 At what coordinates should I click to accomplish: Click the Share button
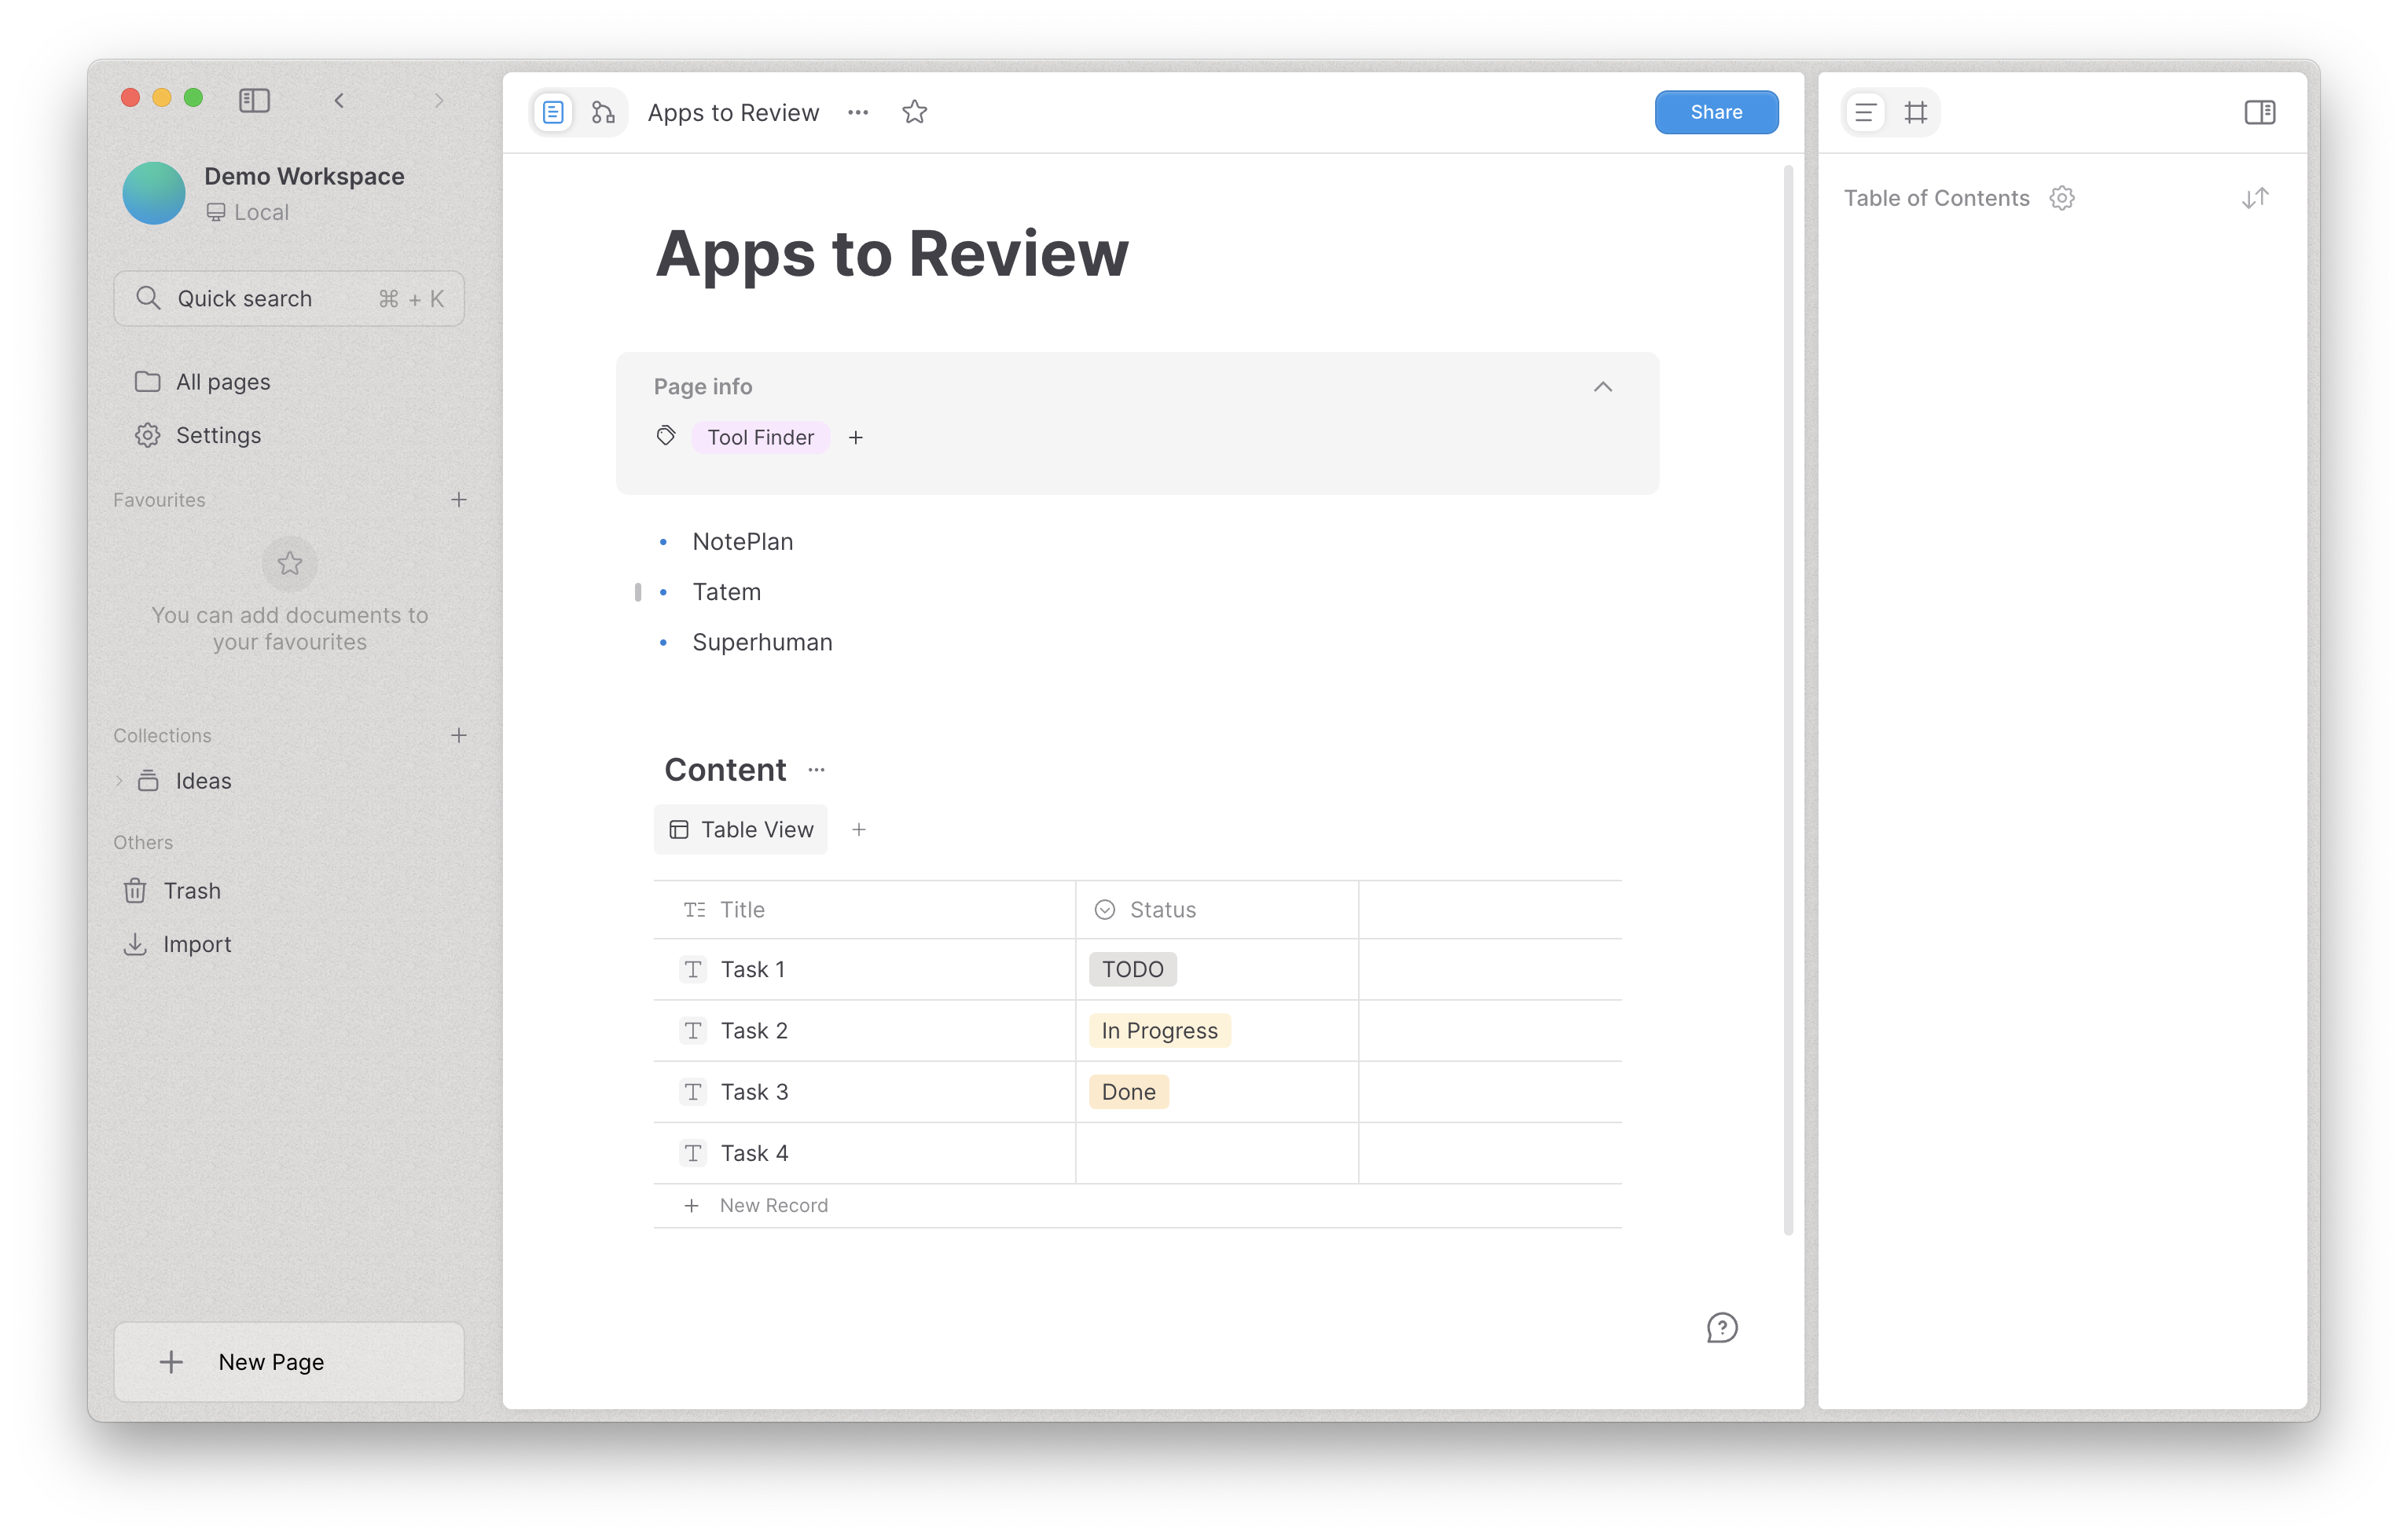coord(1716,112)
